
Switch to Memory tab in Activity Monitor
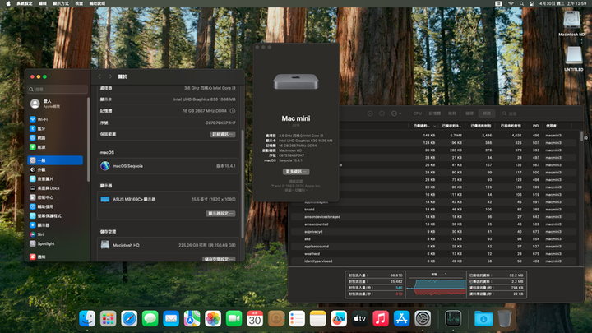pyautogui.click(x=435, y=113)
